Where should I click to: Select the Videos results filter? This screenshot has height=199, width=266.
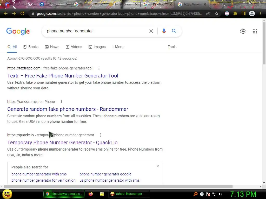pyautogui.click(x=74, y=47)
